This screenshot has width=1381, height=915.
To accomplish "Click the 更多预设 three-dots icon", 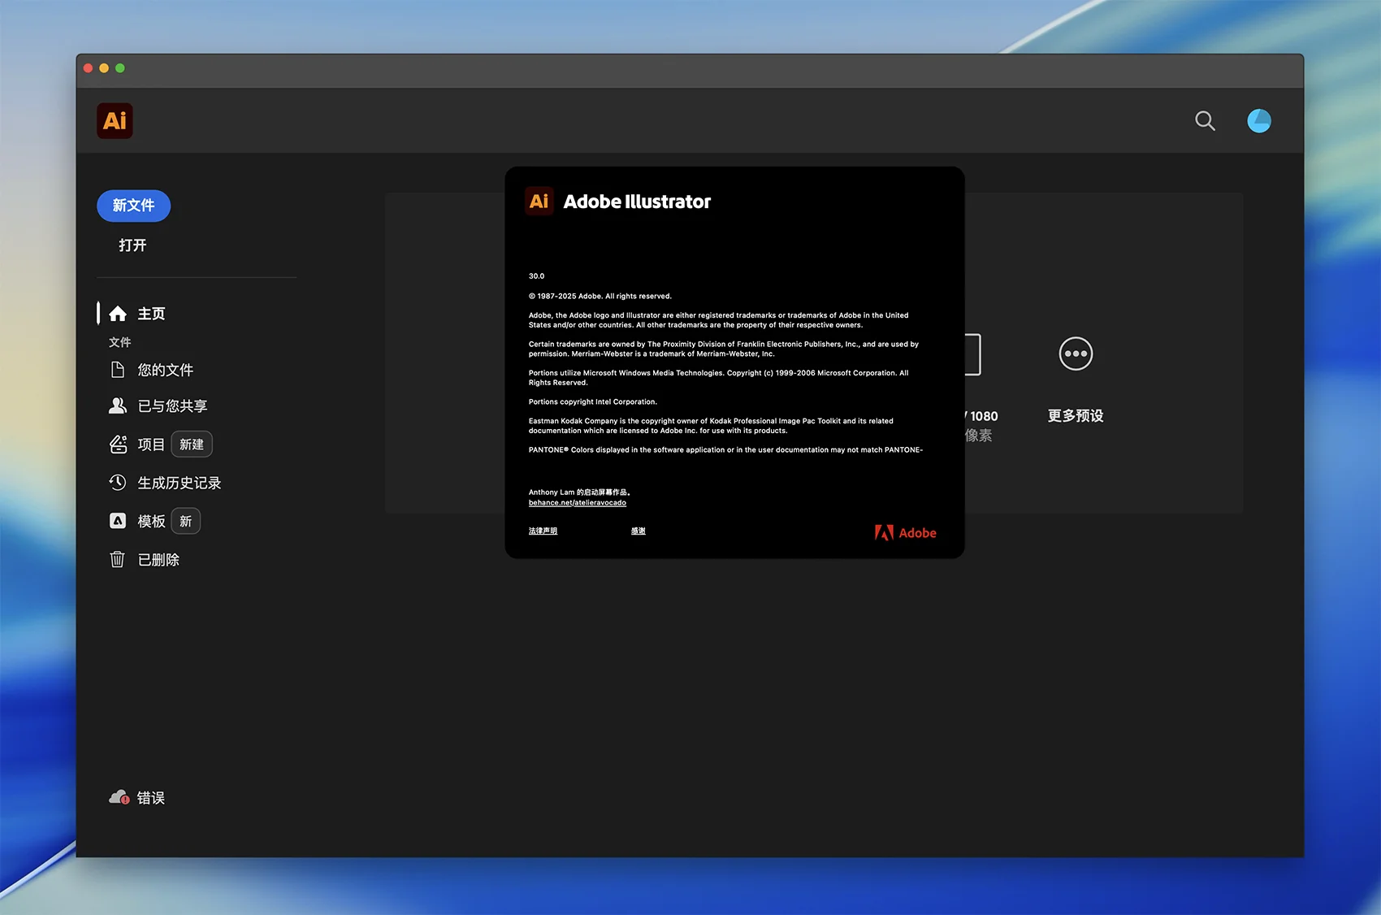I will click(1076, 354).
